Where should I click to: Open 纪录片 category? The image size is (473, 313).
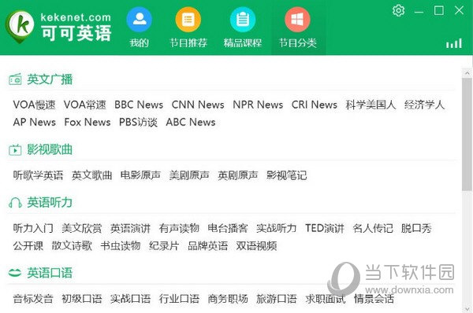164,245
